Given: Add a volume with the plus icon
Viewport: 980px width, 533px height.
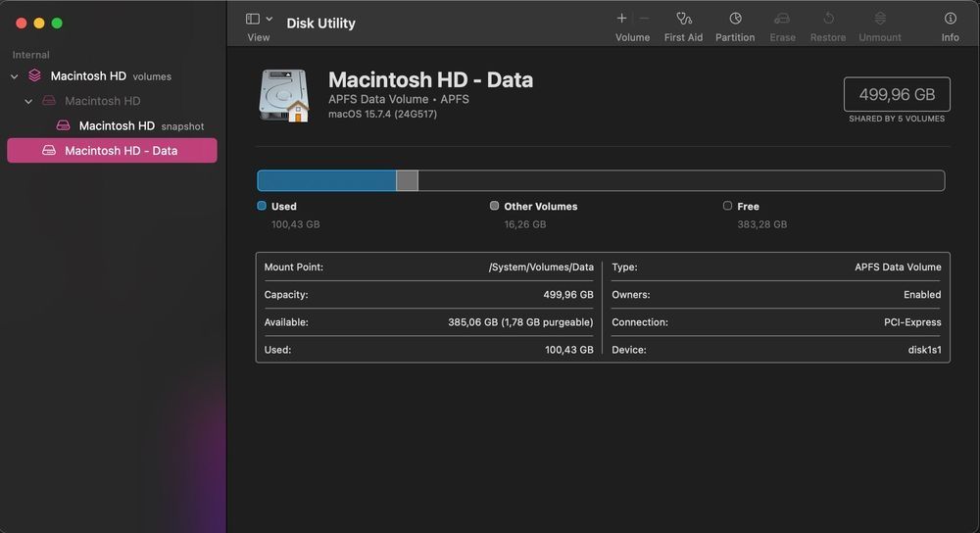Looking at the screenshot, I should (x=622, y=18).
